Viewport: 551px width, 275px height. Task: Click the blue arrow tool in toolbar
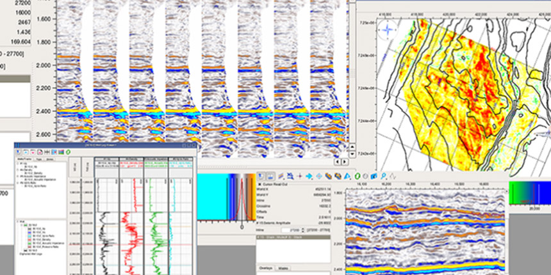click(x=309, y=177)
